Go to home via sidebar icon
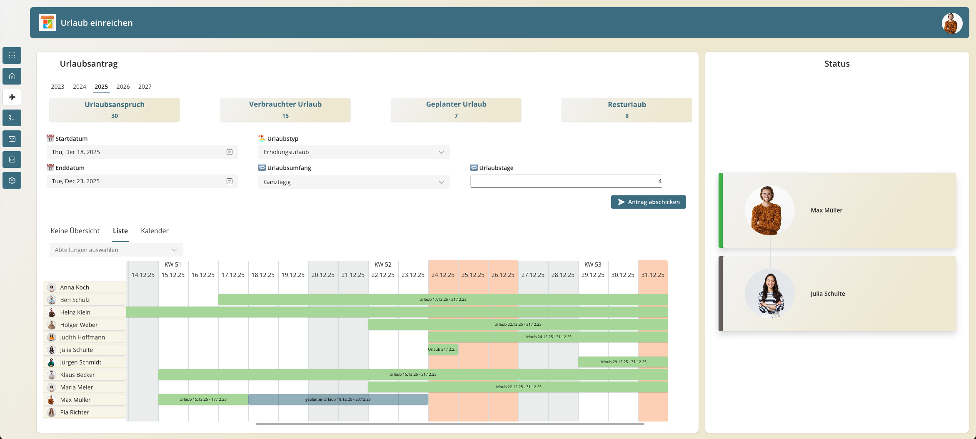Screen dimensions: 976x439 pos(12,76)
